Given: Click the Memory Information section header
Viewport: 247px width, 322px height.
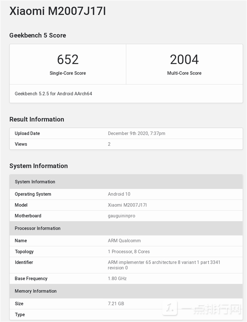Looking at the screenshot, I should (x=36, y=291).
